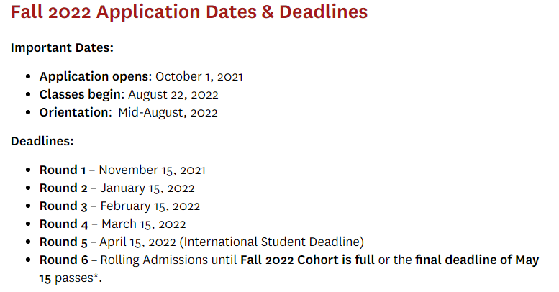
Task: Select the Deadlines subheading
Action: (42, 141)
